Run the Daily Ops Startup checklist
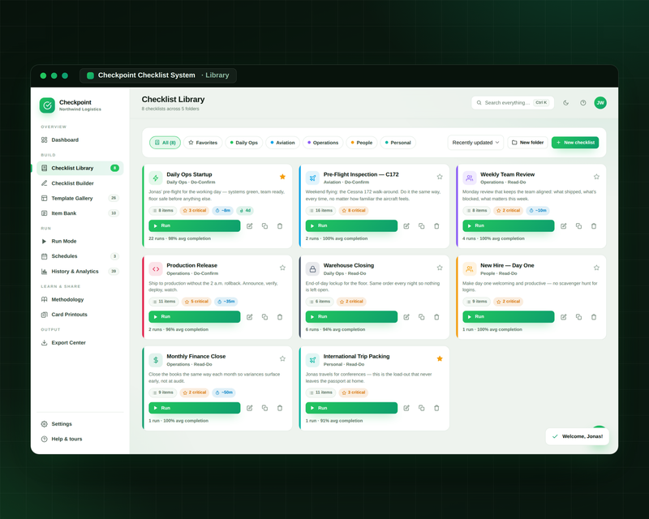The width and height of the screenshot is (649, 519). [195, 226]
